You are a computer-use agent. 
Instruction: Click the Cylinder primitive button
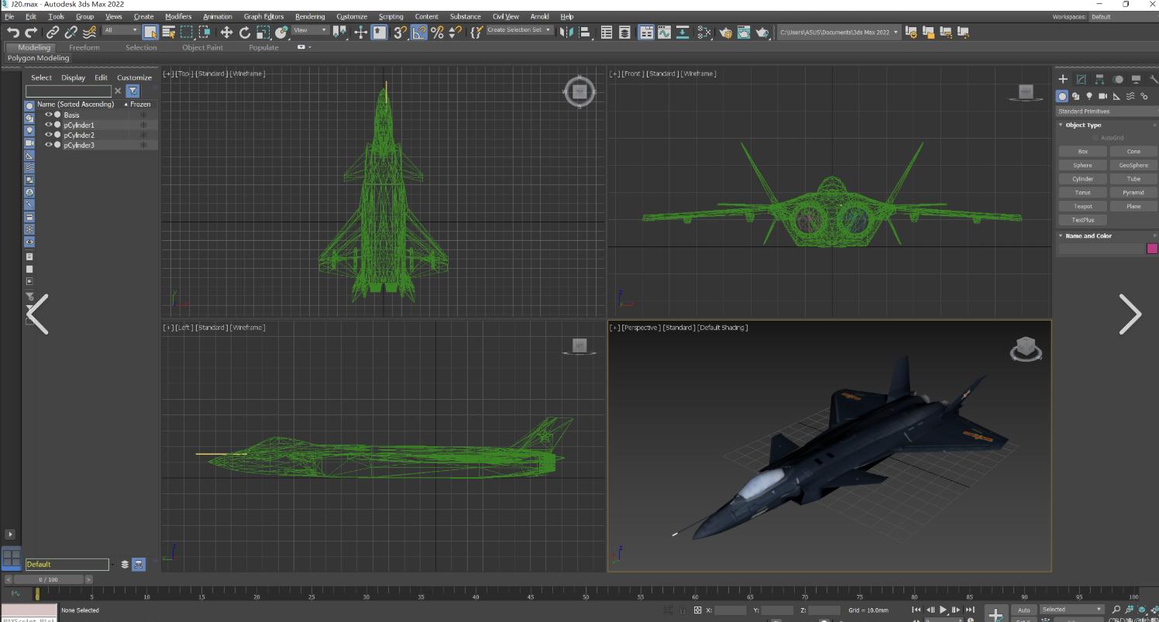[1082, 179]
